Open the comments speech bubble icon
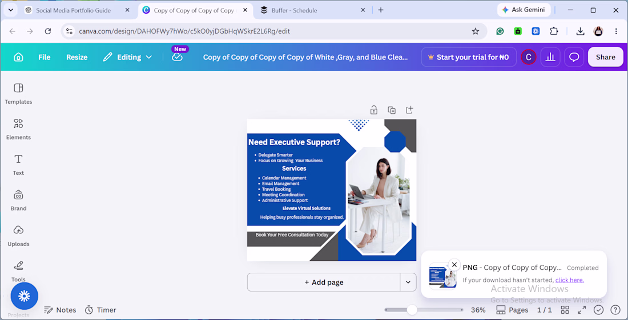 pyautogui.click(x=574, y=57)
